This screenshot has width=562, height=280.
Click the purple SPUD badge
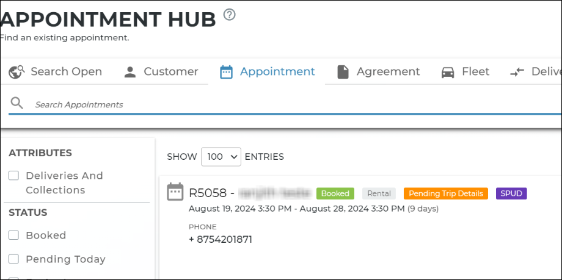[x=511, y=193]
